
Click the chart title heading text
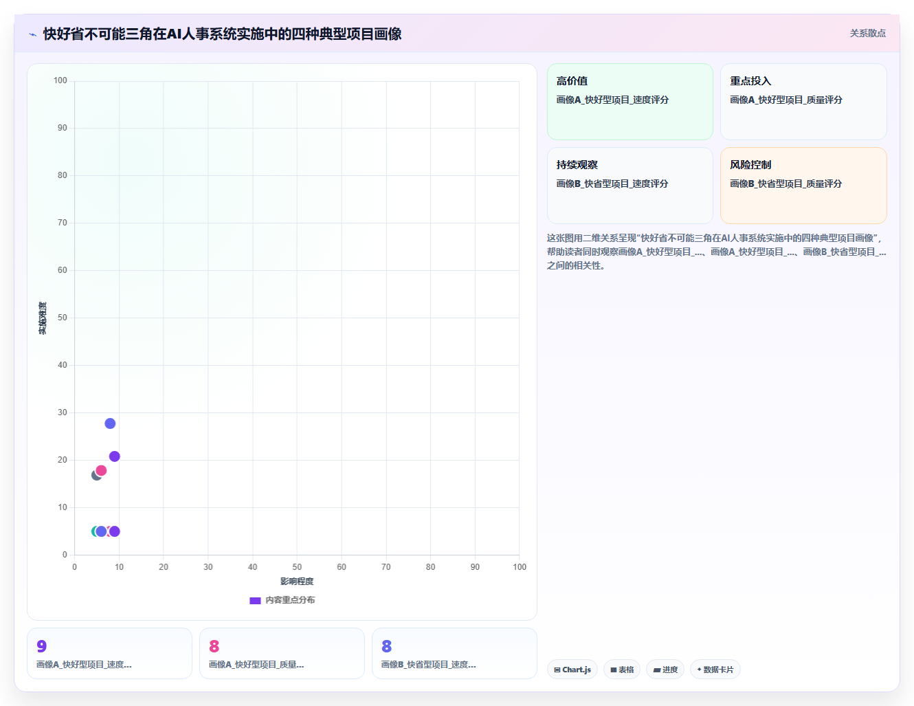(x=223, y=34)
